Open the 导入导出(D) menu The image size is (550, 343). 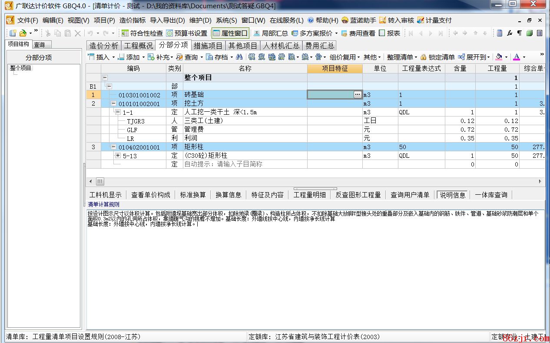(x=167, y=20)
